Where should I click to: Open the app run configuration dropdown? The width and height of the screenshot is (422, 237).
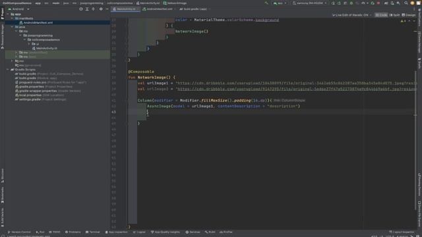pos(280,3)
